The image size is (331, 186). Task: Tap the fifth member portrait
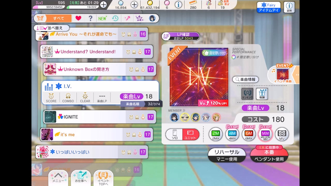pyautogui.click(x=216, y=117)
